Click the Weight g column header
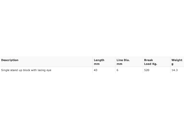The image size is (184, 133). click(177, 62)
